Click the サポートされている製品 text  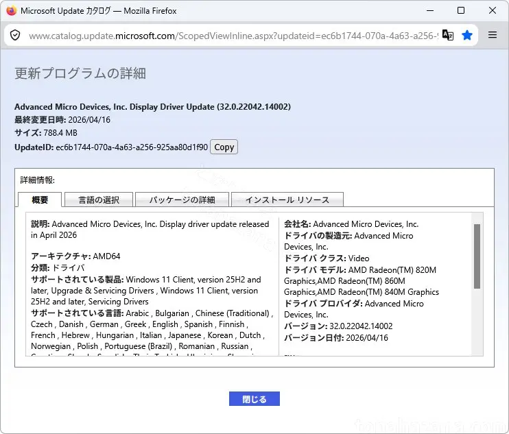pos(146,291)
